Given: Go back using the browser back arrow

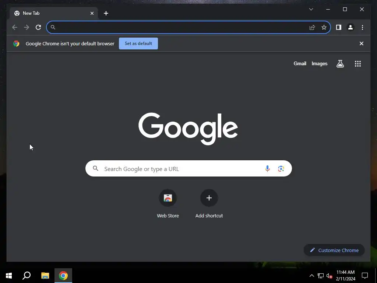Looking at the screenshot, I should coord(15,27).
